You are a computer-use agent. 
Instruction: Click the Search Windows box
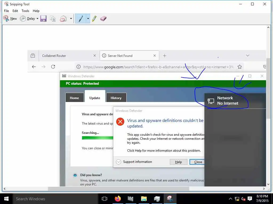(55, 199)
